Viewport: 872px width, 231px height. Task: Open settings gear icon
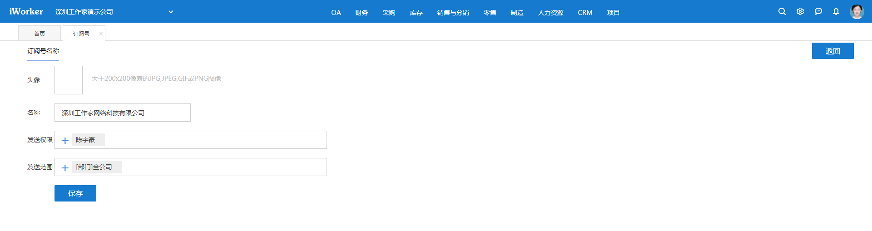tap(800, 11)
